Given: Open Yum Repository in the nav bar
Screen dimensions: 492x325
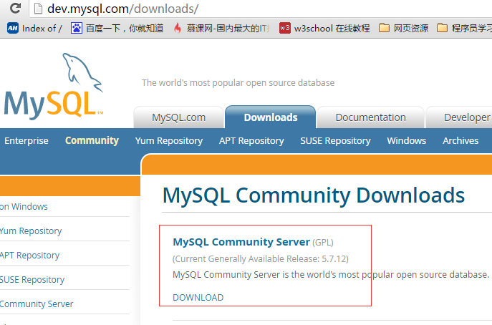Looking at the screenshot, I should [169, 141].
